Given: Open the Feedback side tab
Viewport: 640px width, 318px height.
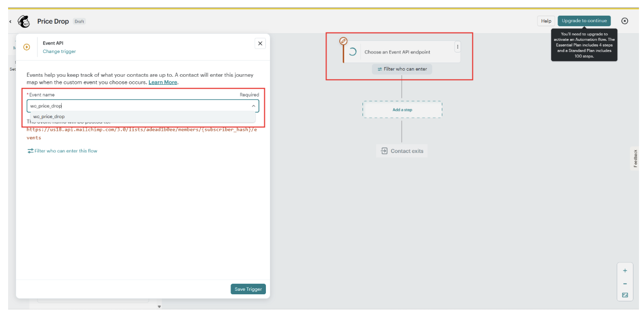Looking at the screenshot, I should pos(635,158).
